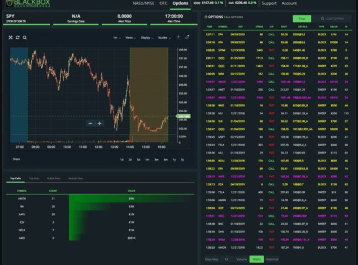
Task: Click the AMZN green value bar
Action: coord(131,199)
